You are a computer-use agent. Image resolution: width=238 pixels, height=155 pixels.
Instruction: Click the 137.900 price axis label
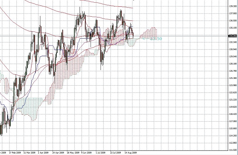tap(233, 13)
